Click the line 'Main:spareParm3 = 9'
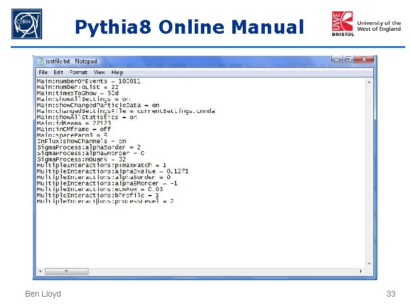The image size is (411, 308). pyautogui.click(x=72, y=135)
